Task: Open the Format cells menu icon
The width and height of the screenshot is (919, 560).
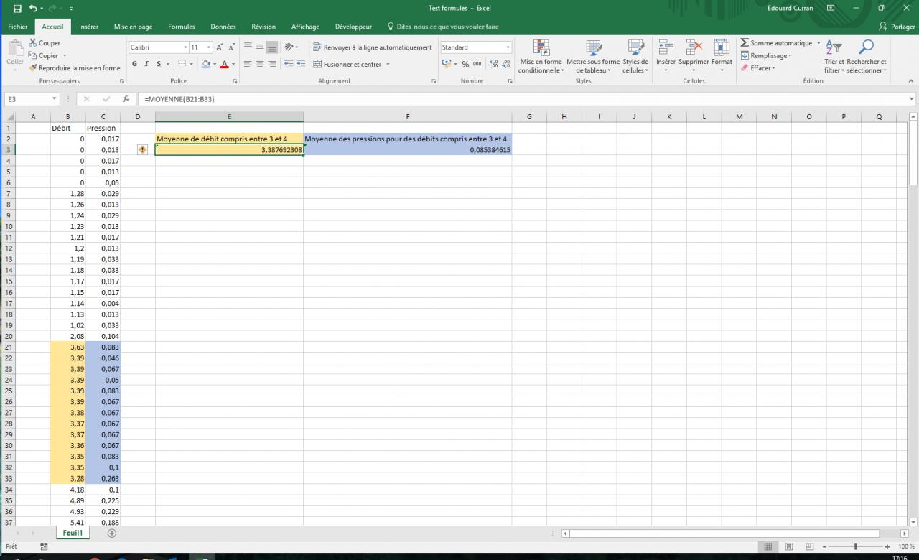Action: 722,47
